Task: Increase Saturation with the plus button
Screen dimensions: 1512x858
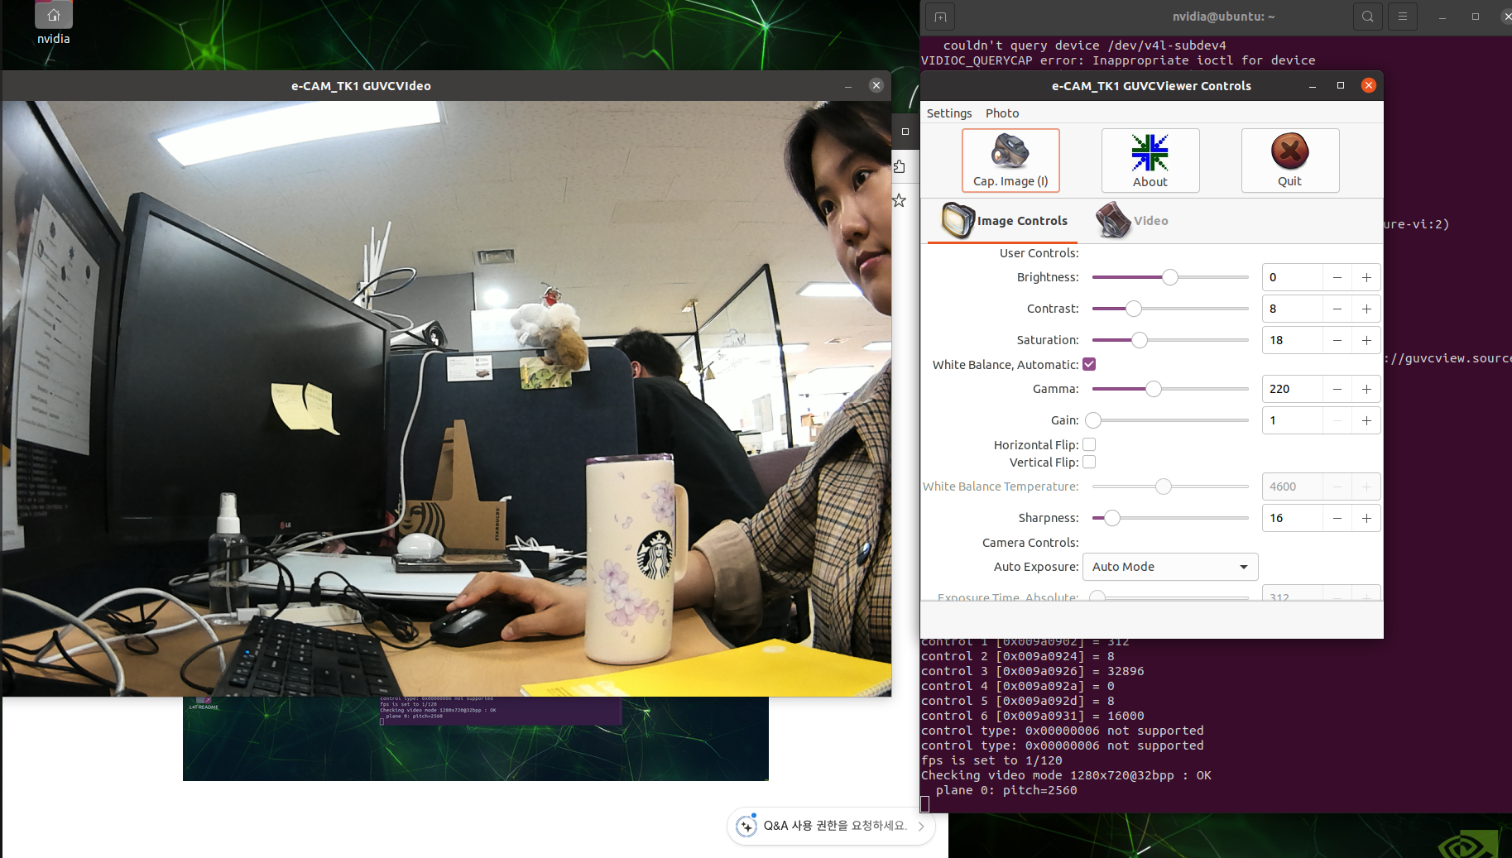Action: (x=1366, y=340)
